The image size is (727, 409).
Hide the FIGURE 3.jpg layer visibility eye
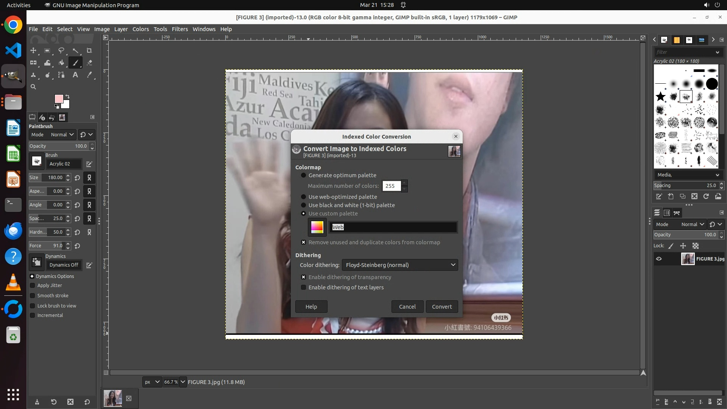click(x=659, y=259)
